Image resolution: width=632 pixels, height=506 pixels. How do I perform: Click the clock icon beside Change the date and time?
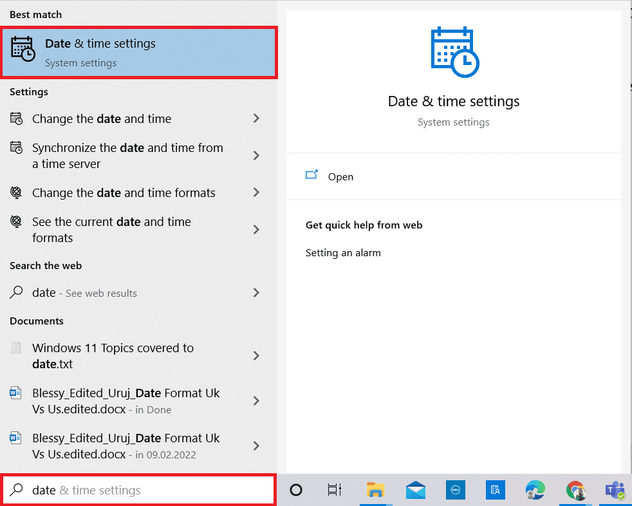coord(16,118)
